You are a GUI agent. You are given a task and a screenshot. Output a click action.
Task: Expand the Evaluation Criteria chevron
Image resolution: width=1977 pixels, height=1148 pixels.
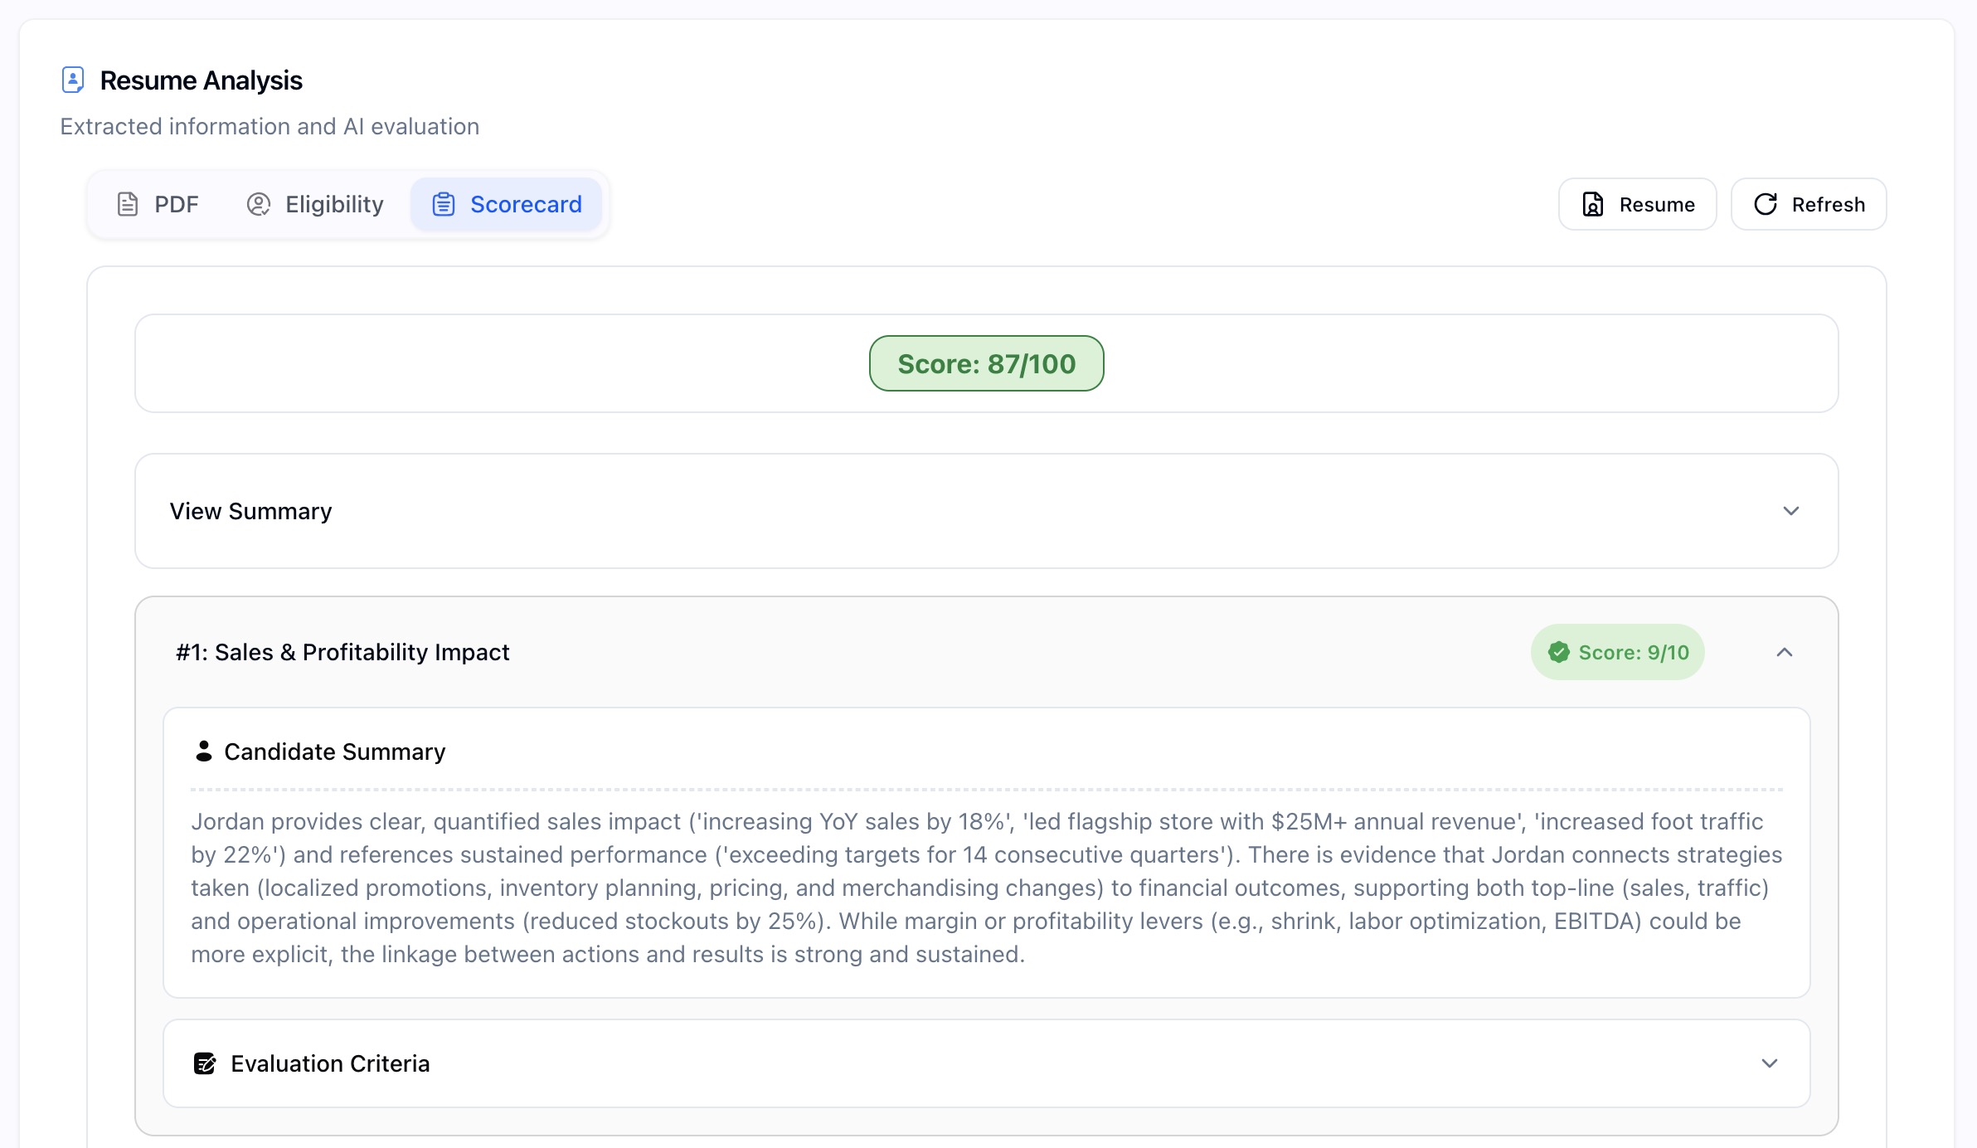[x=1769, y=1063]
